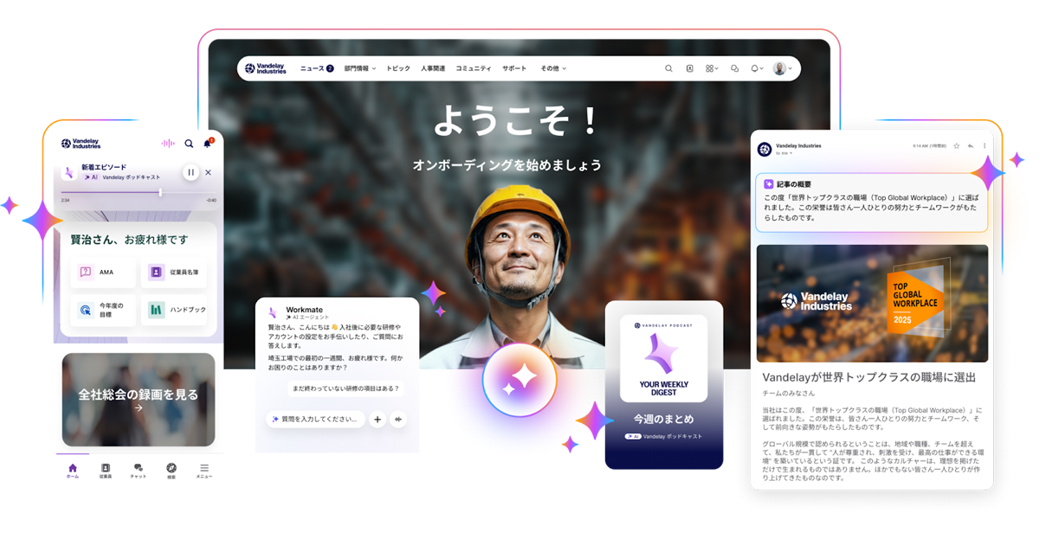Click the glowing AI sparkle orb
Image resolution: width=1039 pixels, height=545 pixels.
point(519,380)
